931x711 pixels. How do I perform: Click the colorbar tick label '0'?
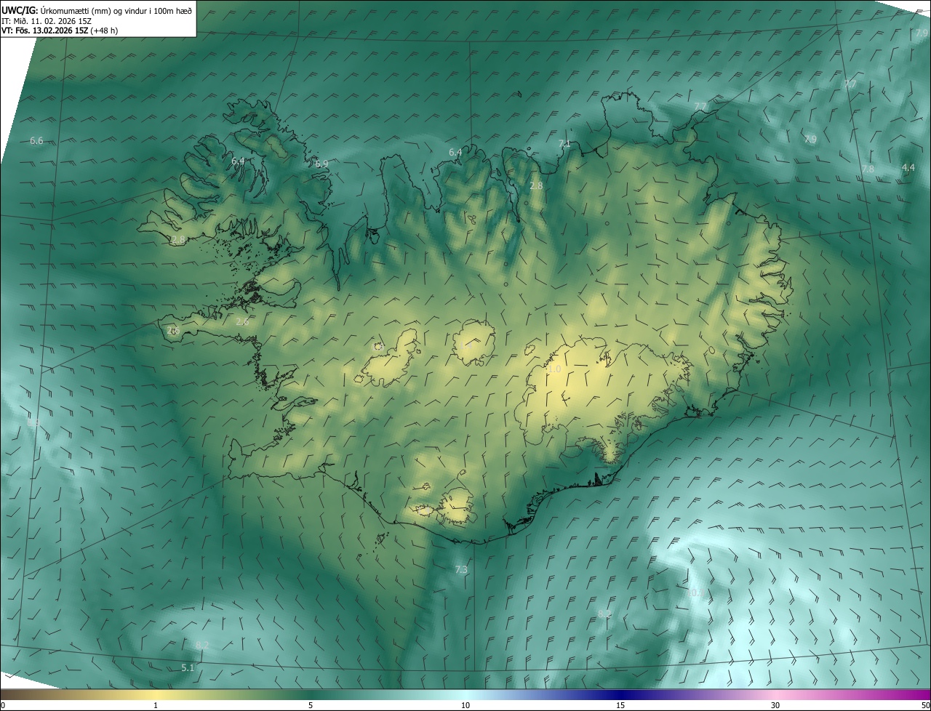coord(2,705)
